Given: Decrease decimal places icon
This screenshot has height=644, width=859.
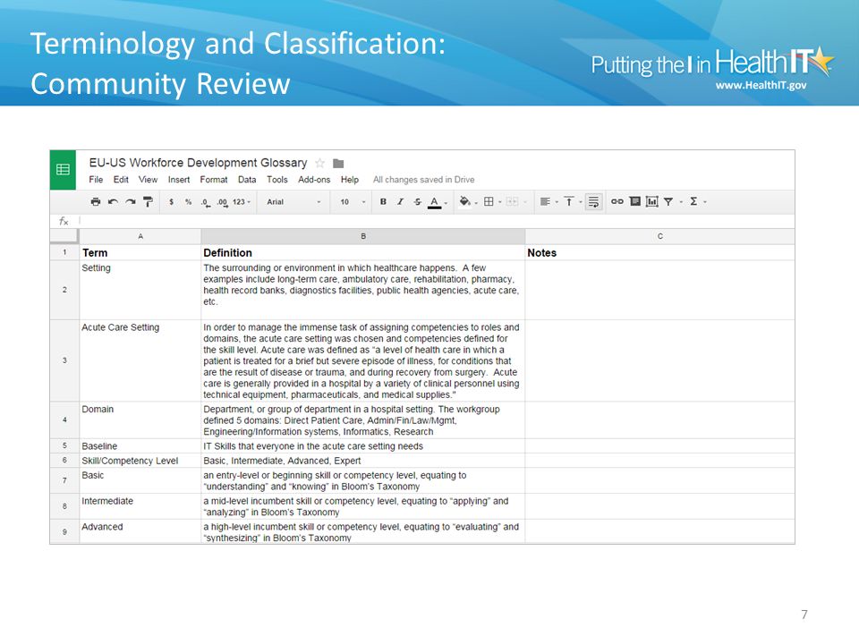Looking at the screenshot, I should click(x=206, y=202).
